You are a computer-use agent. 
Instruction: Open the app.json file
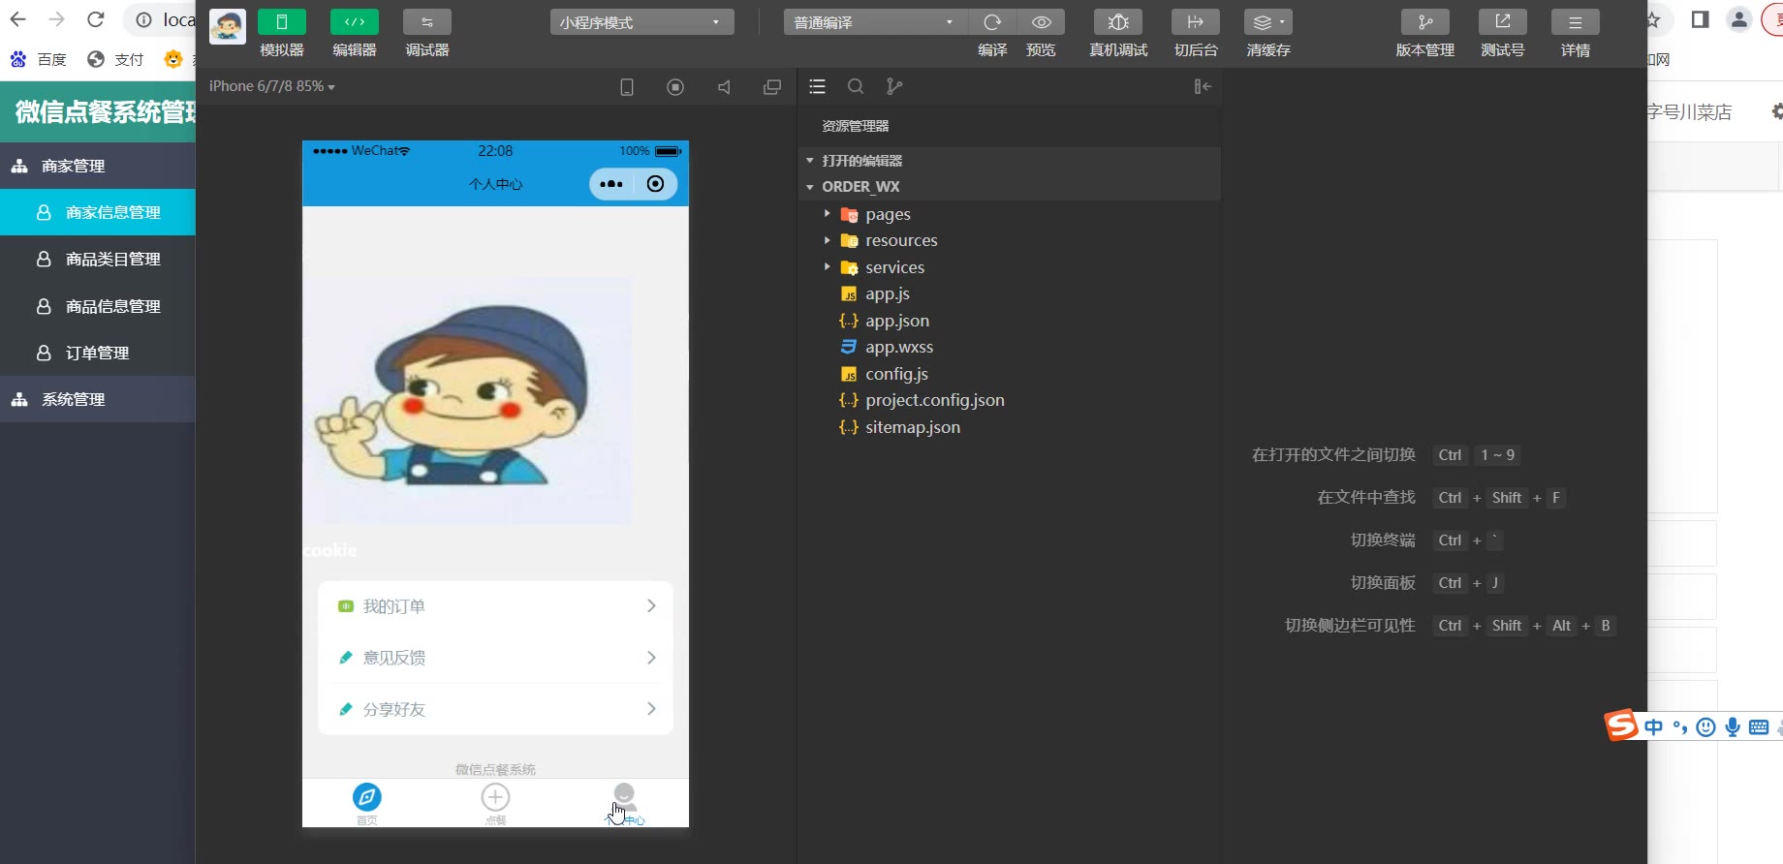click(x=896, y=321)
